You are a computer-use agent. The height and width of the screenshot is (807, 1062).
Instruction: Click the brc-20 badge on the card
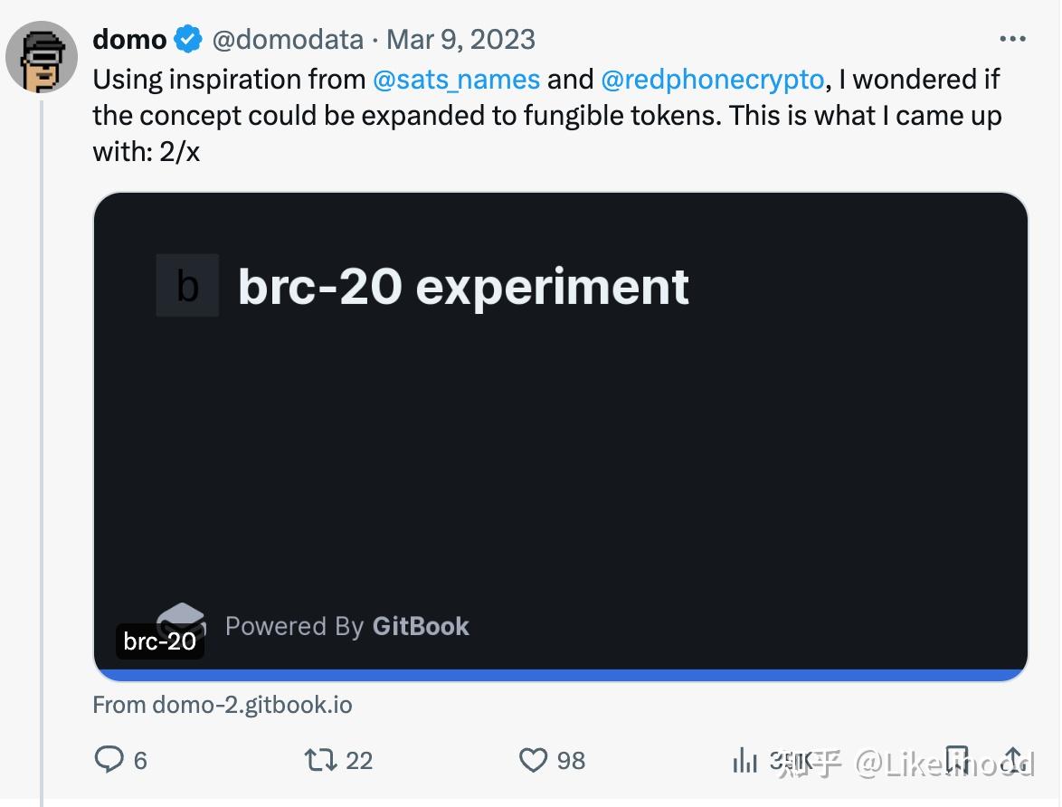coord(159,641)
